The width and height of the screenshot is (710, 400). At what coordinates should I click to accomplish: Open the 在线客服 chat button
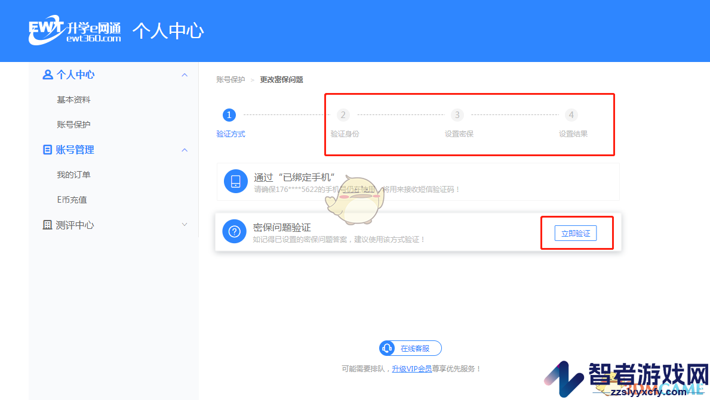pyautogui.click(x=410, y=349)
